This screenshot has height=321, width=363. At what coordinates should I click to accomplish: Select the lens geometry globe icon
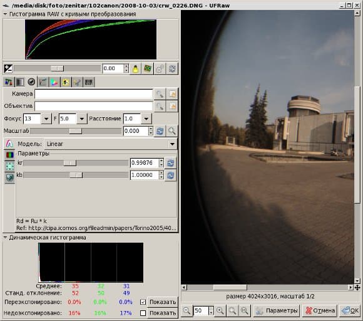(x=10, y=177)
